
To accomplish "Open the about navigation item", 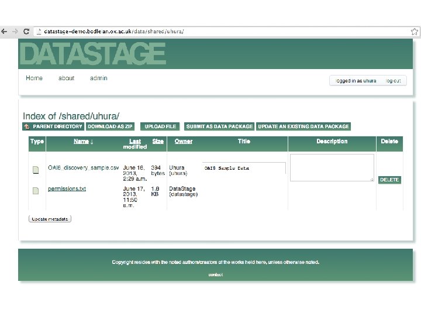I will tap(66, 78).
